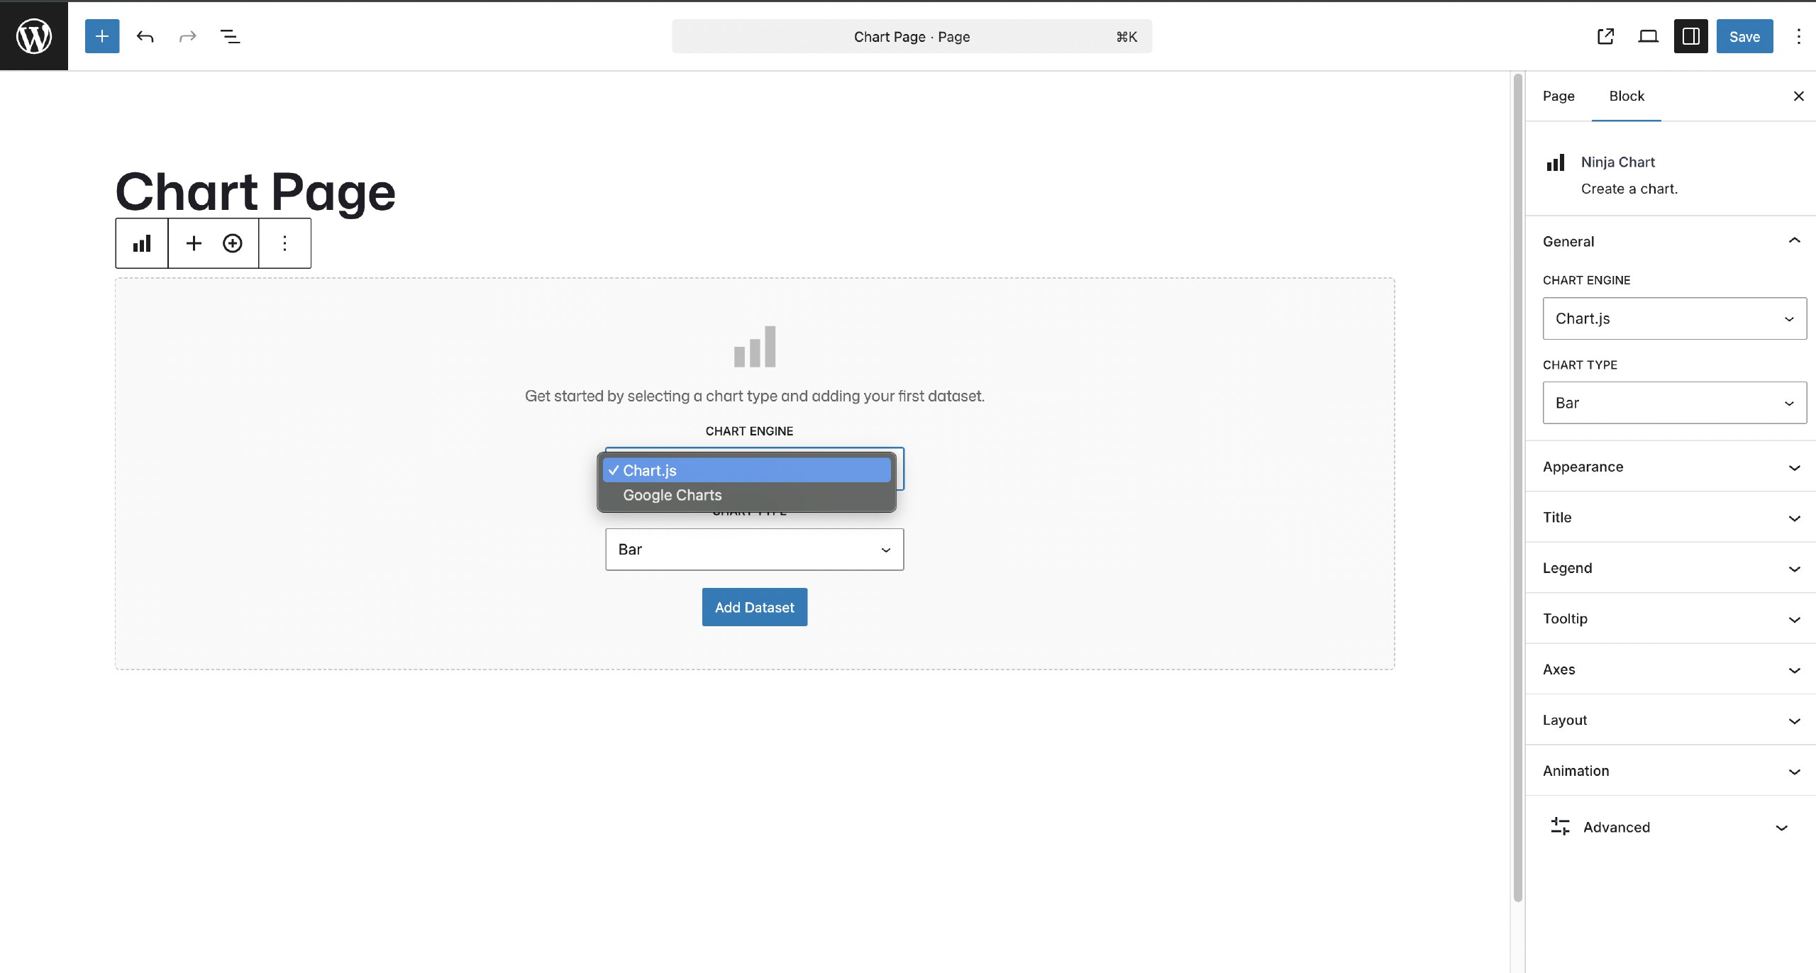Open the Chart Type Bar dropdown in the canvas
The height and width of the screenshot is (973, 1816).
coord(754,549)
